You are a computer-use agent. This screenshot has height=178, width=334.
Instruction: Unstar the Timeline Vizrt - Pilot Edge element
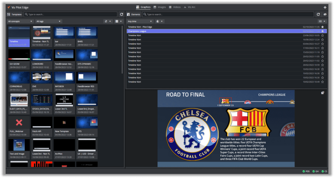[x=323, y=27]
